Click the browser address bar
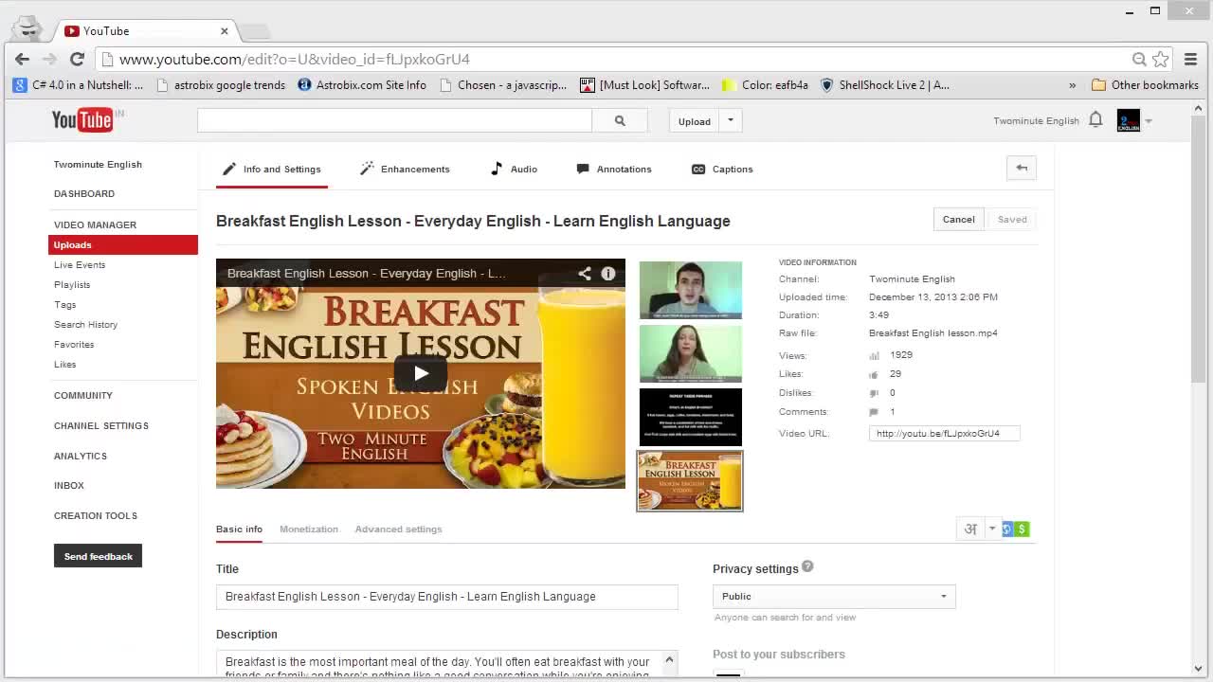 [616, 59]
